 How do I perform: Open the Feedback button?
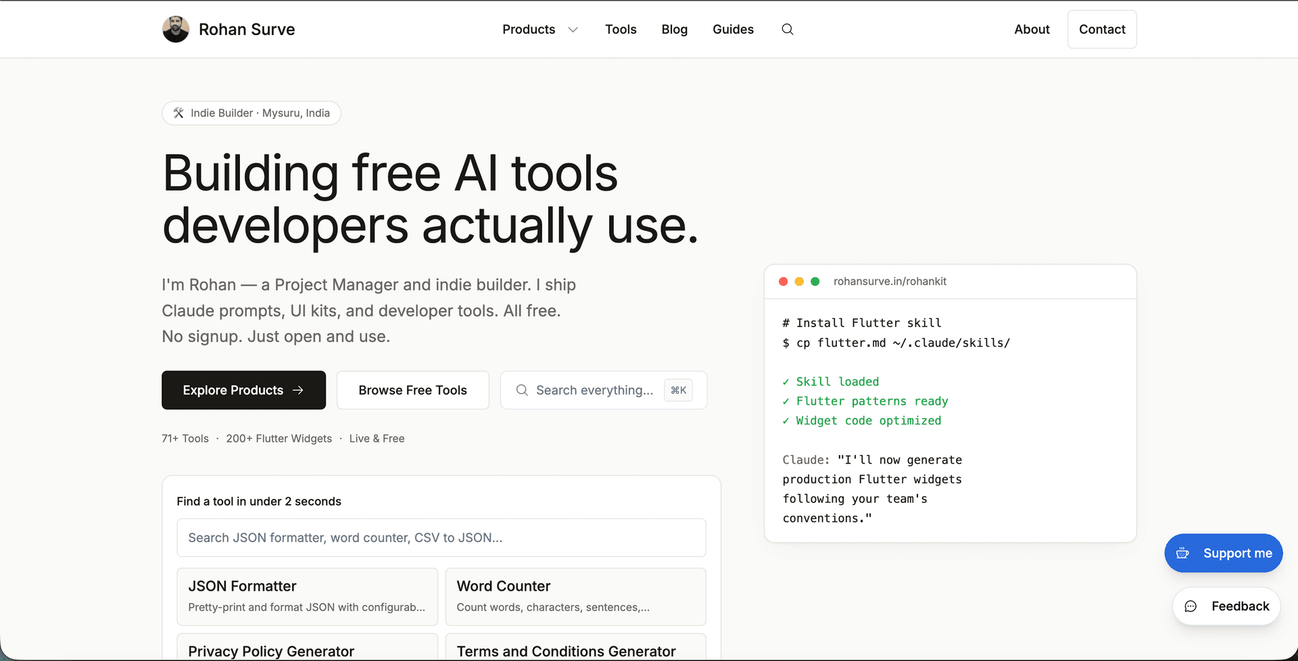point(1226,606)
